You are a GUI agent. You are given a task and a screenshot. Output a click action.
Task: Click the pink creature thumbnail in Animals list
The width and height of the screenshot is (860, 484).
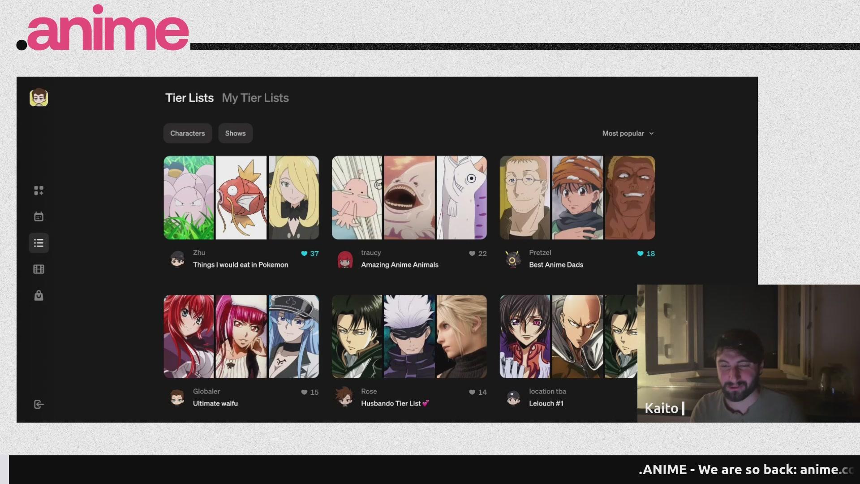pyautogui.click(x=357, y=198)
